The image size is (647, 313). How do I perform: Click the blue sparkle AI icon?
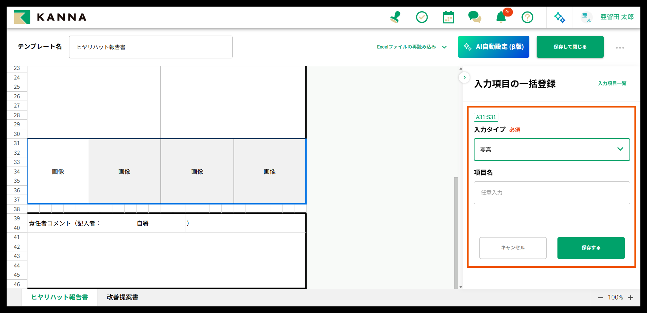pos(559,17)
